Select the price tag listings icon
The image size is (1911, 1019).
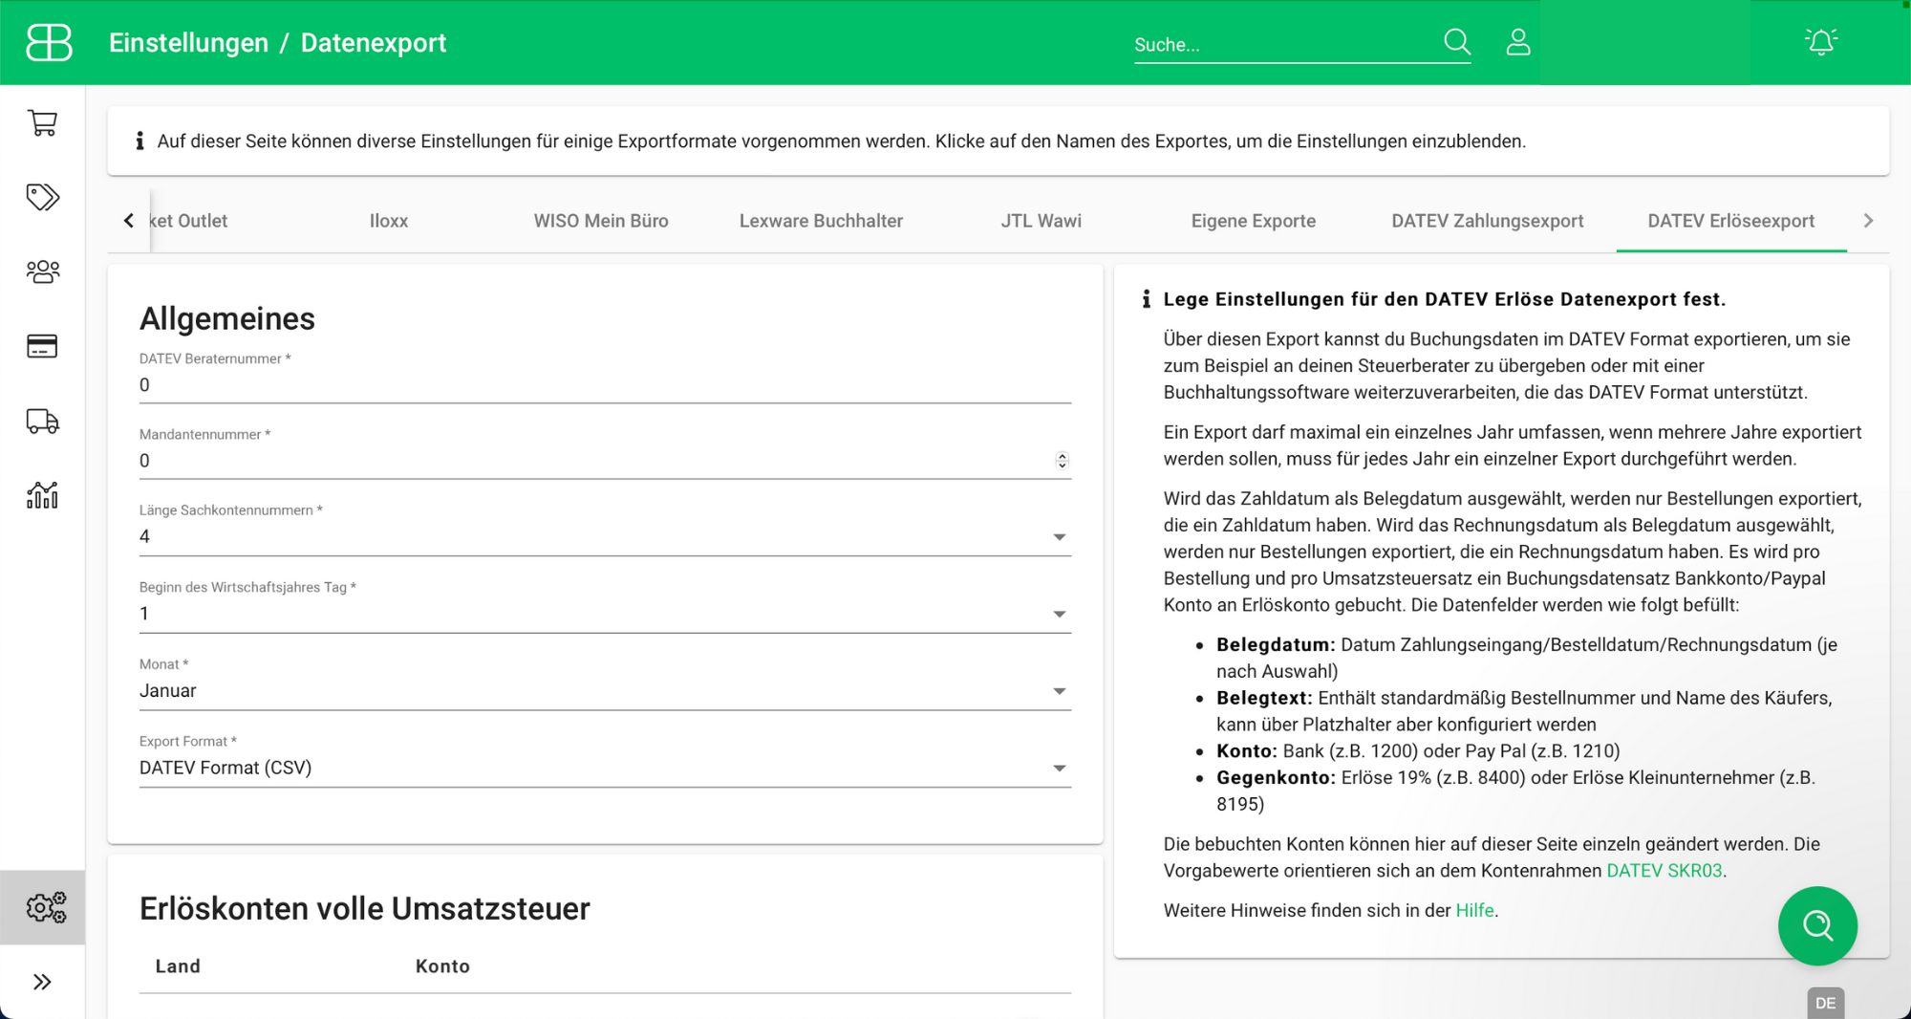[42, 197]
